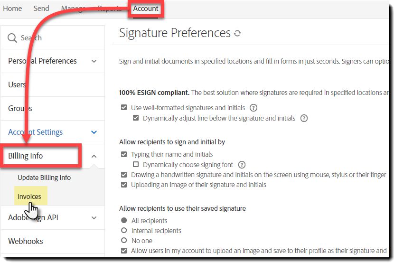The width and height of the screenshot is (394, 263).
Task: Uncheck Use well-formatted signatures and initials
Action: click(124, 108)
